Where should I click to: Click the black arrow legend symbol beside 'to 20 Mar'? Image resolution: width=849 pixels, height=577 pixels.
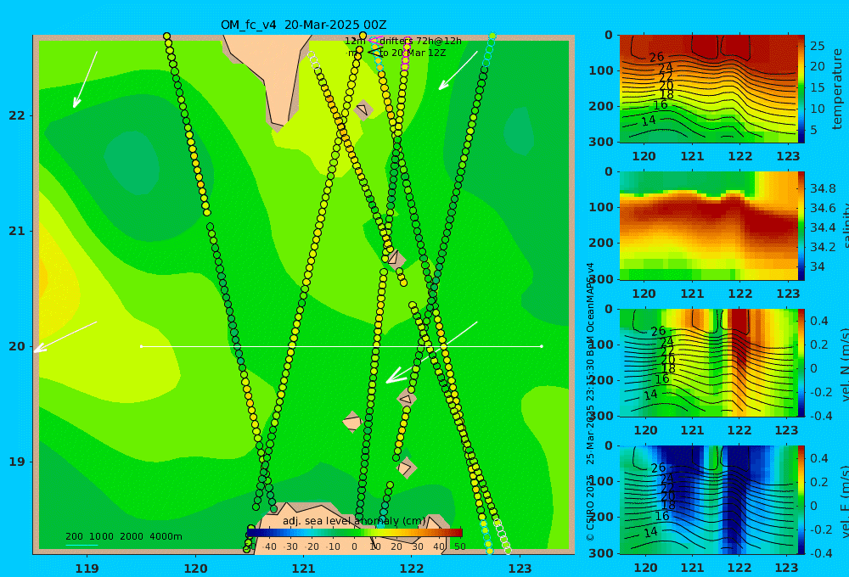pyautogui.click(x=374, y=53)
